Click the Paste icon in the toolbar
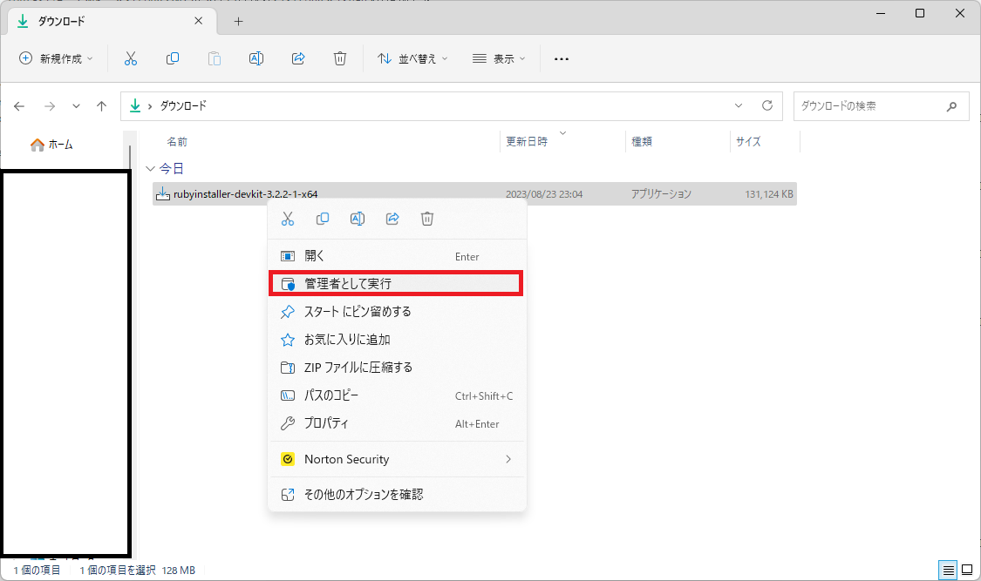 point(214,58)
